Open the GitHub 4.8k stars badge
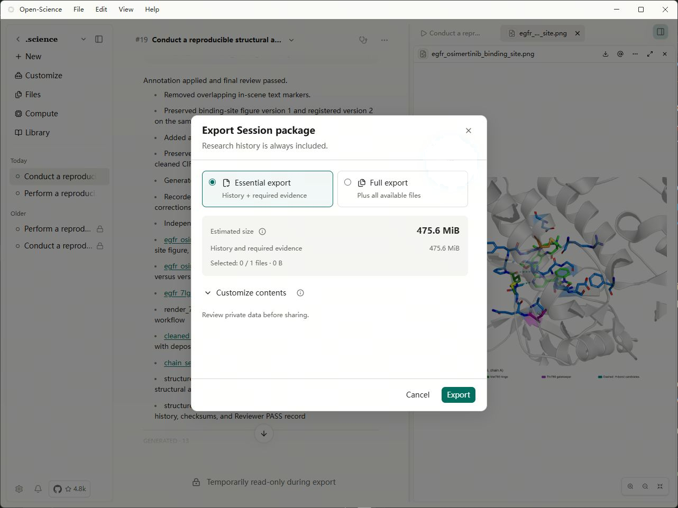 point(70,489)
